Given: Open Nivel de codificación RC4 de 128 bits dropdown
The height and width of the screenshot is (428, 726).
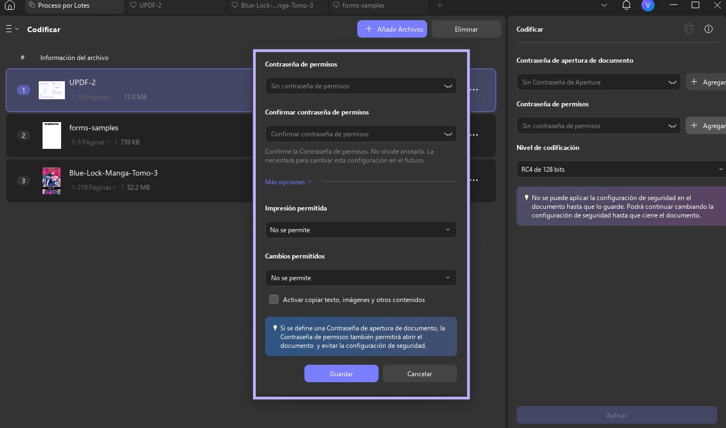Looking at the screenshot, I should coord(621,169).
